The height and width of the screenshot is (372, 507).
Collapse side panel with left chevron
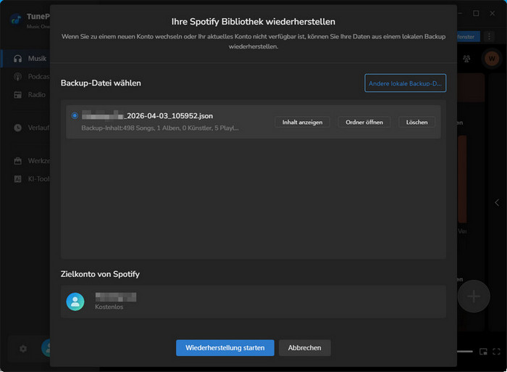(497, 202)
